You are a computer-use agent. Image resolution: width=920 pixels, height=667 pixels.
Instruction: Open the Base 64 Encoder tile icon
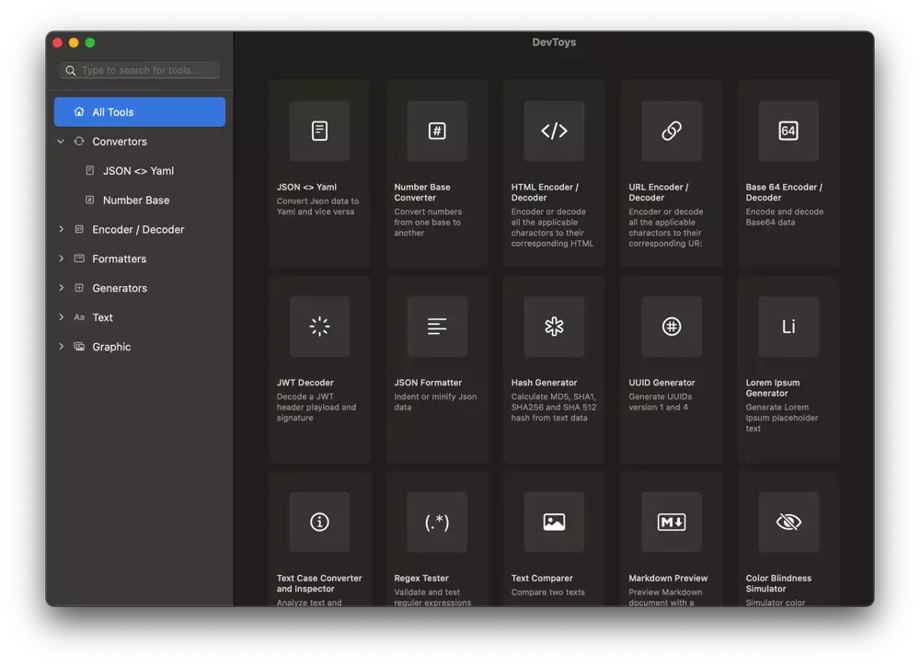pos(788,131)
